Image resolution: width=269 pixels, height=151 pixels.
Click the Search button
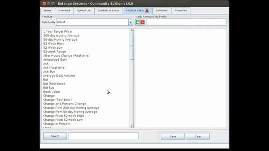(x=55, y=136)
